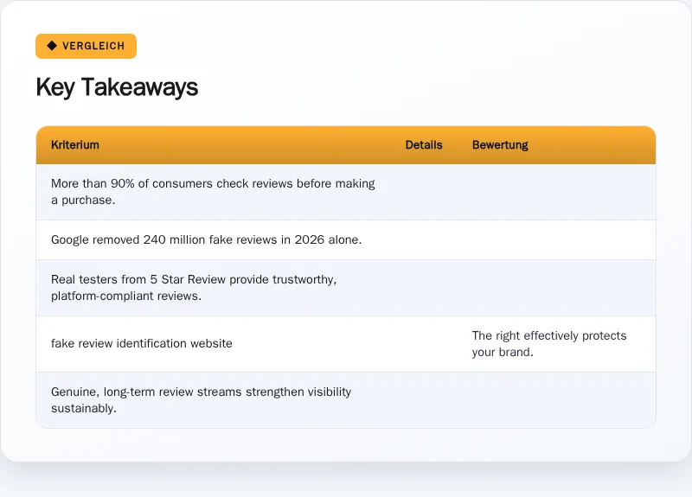
Task: Select the row 'More than 90% of consumers check reviews'
Action: (x=346, y=192)
